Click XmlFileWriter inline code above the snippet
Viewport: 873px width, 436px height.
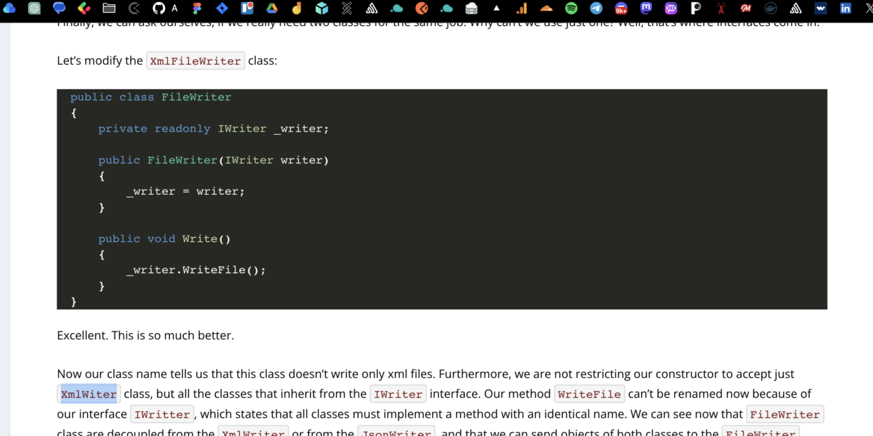(195, 61)
